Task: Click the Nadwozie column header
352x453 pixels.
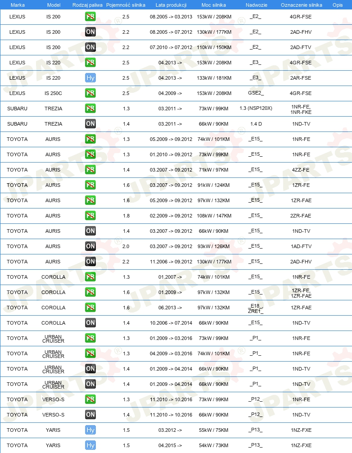Action: coord(257,5)
